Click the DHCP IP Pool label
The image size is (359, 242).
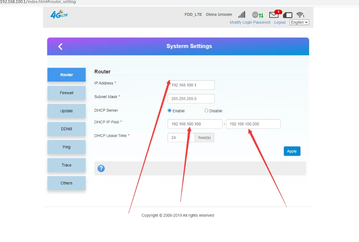click(107, 122)
